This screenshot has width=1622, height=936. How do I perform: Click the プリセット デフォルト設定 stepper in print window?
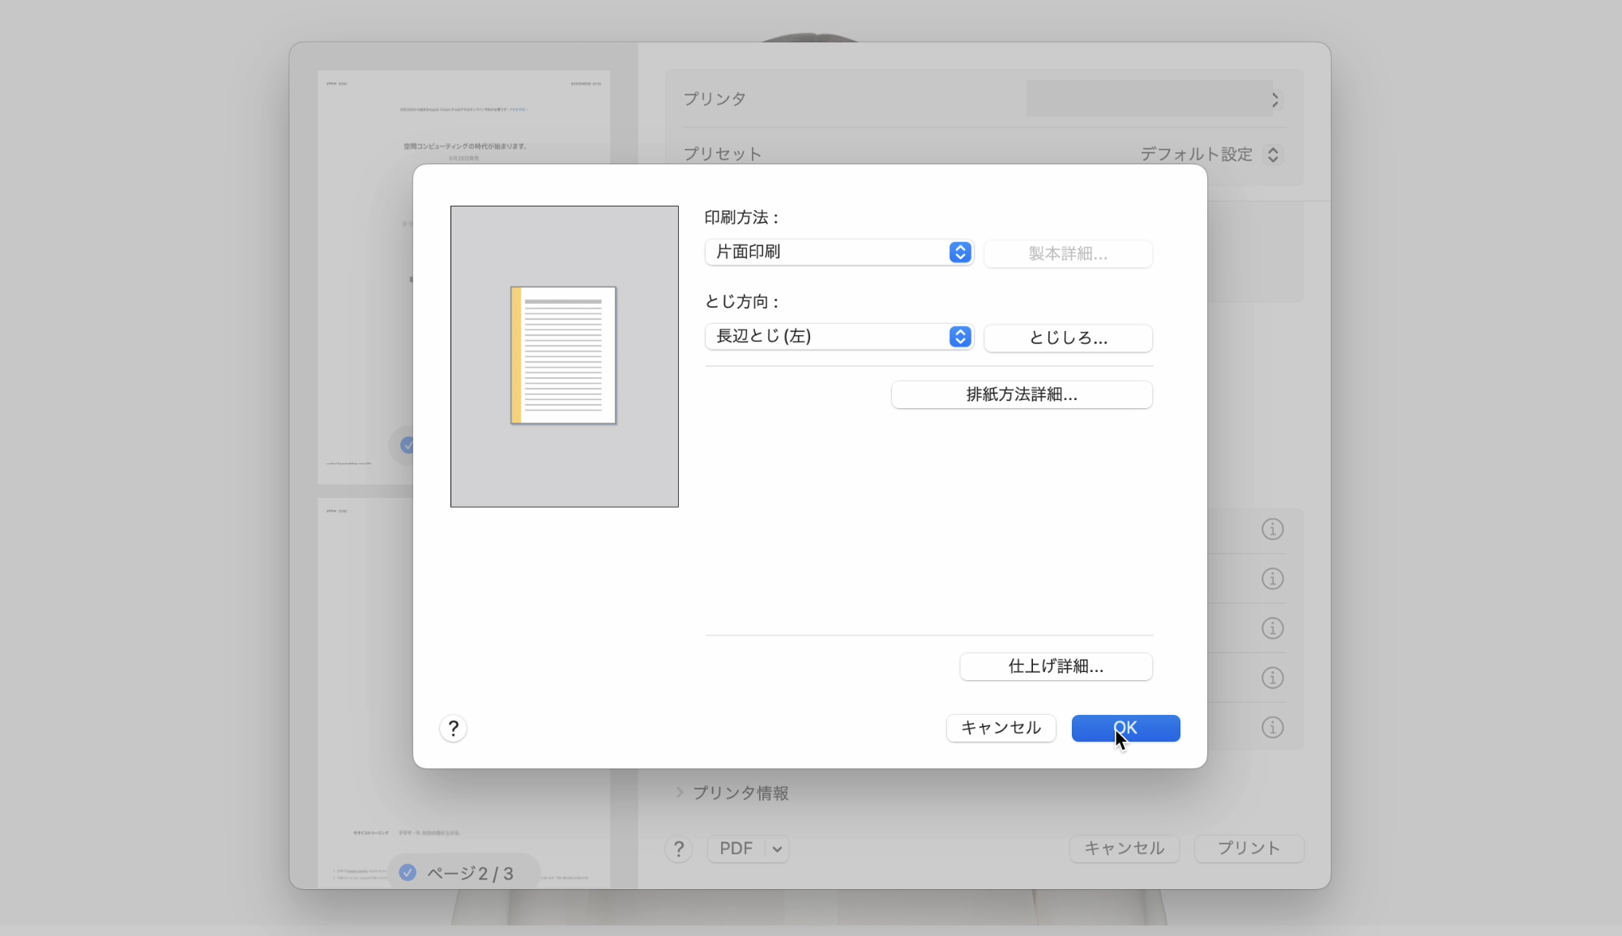tap(1273, 155)
